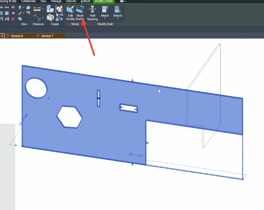
Task: Close the view tab with the X button
Action: click(2, 36)
